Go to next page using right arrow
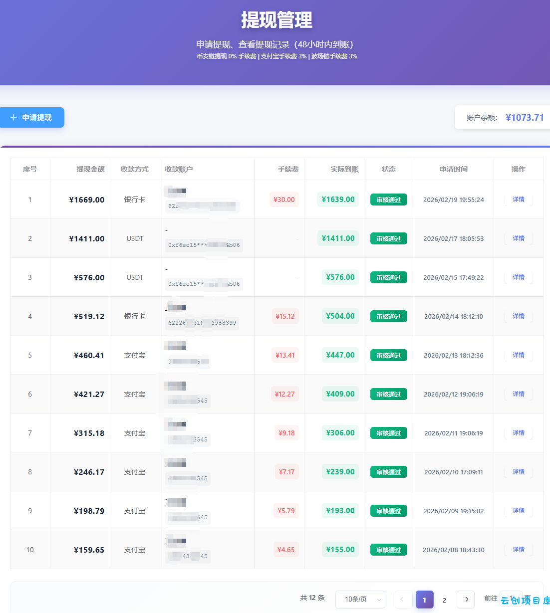The height and width of the screenshot is (613, 550). pos(466,600)
